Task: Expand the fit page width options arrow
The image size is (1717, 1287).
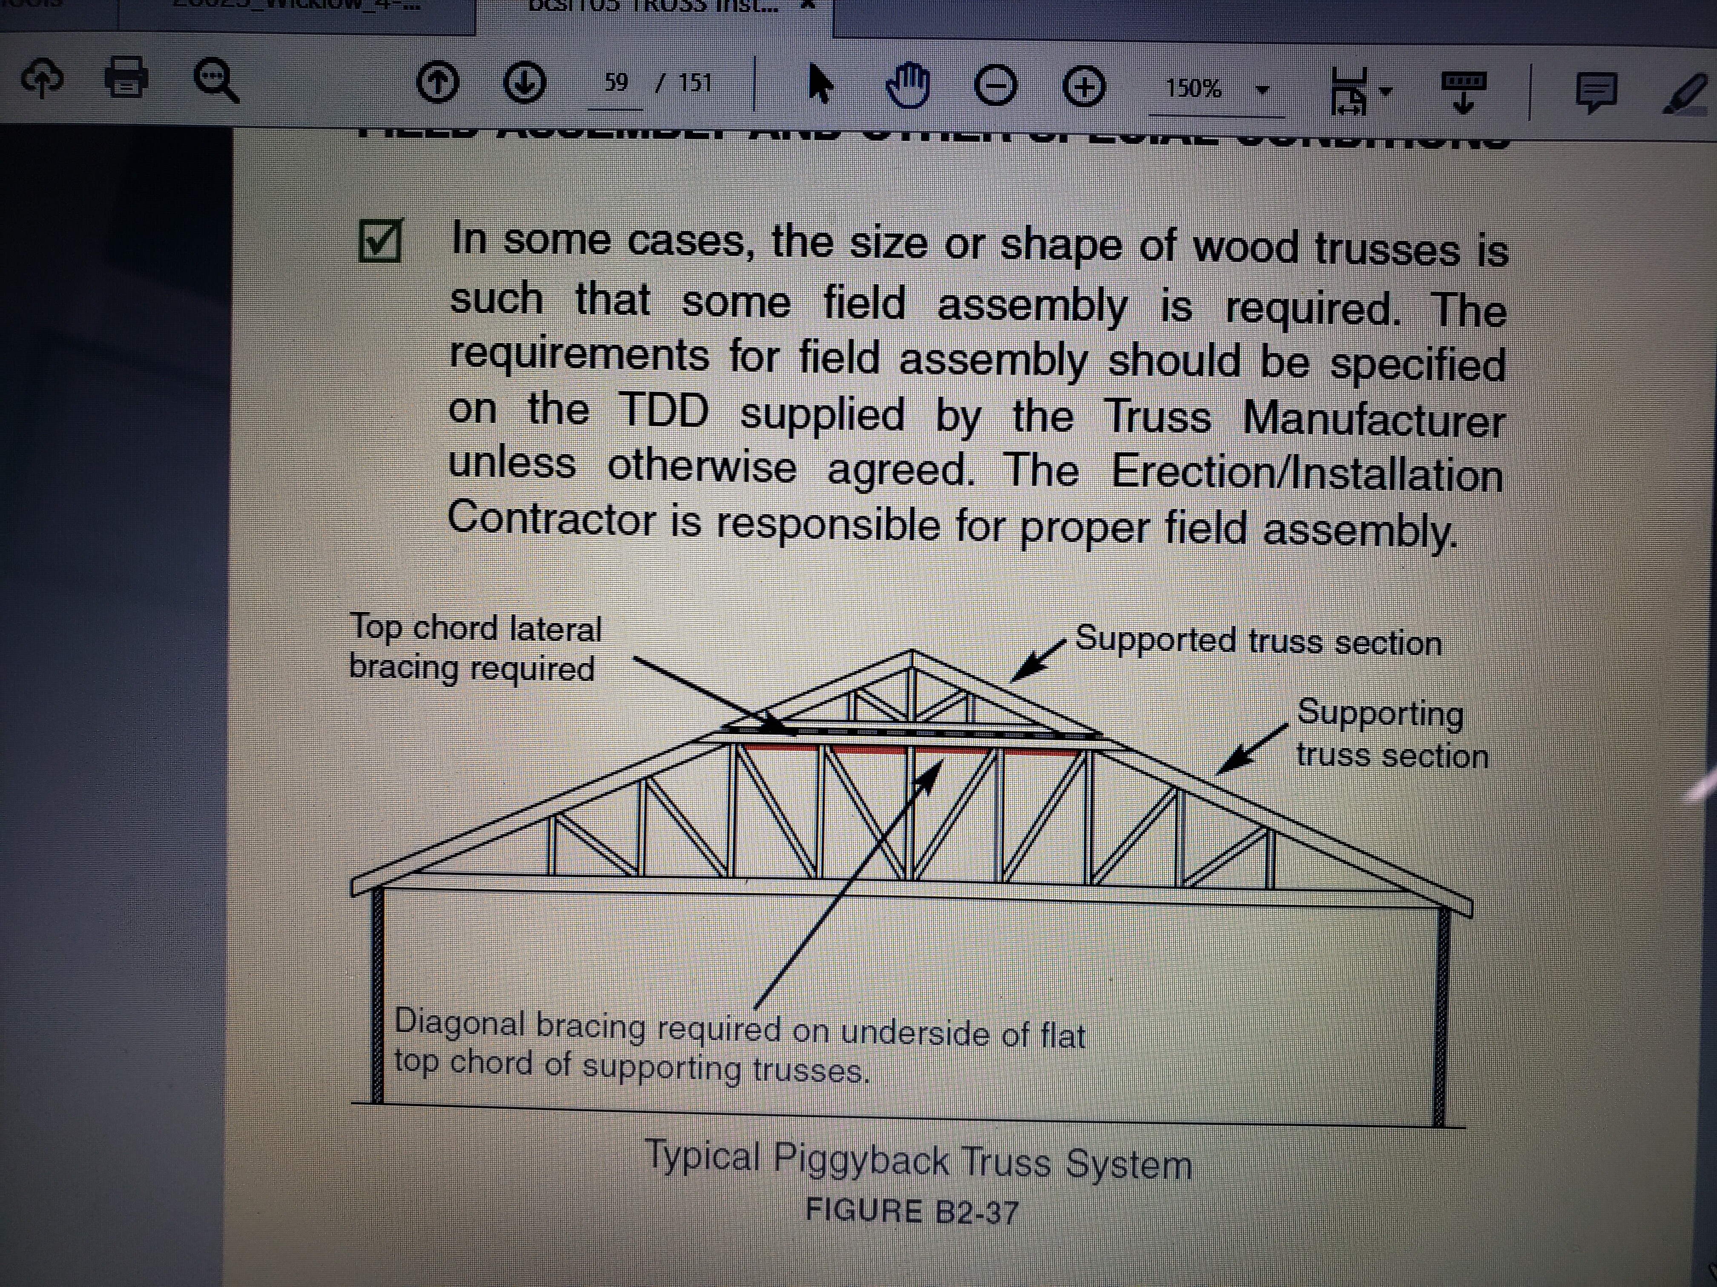Action: pyautogui.click(x=1386, y=92)
